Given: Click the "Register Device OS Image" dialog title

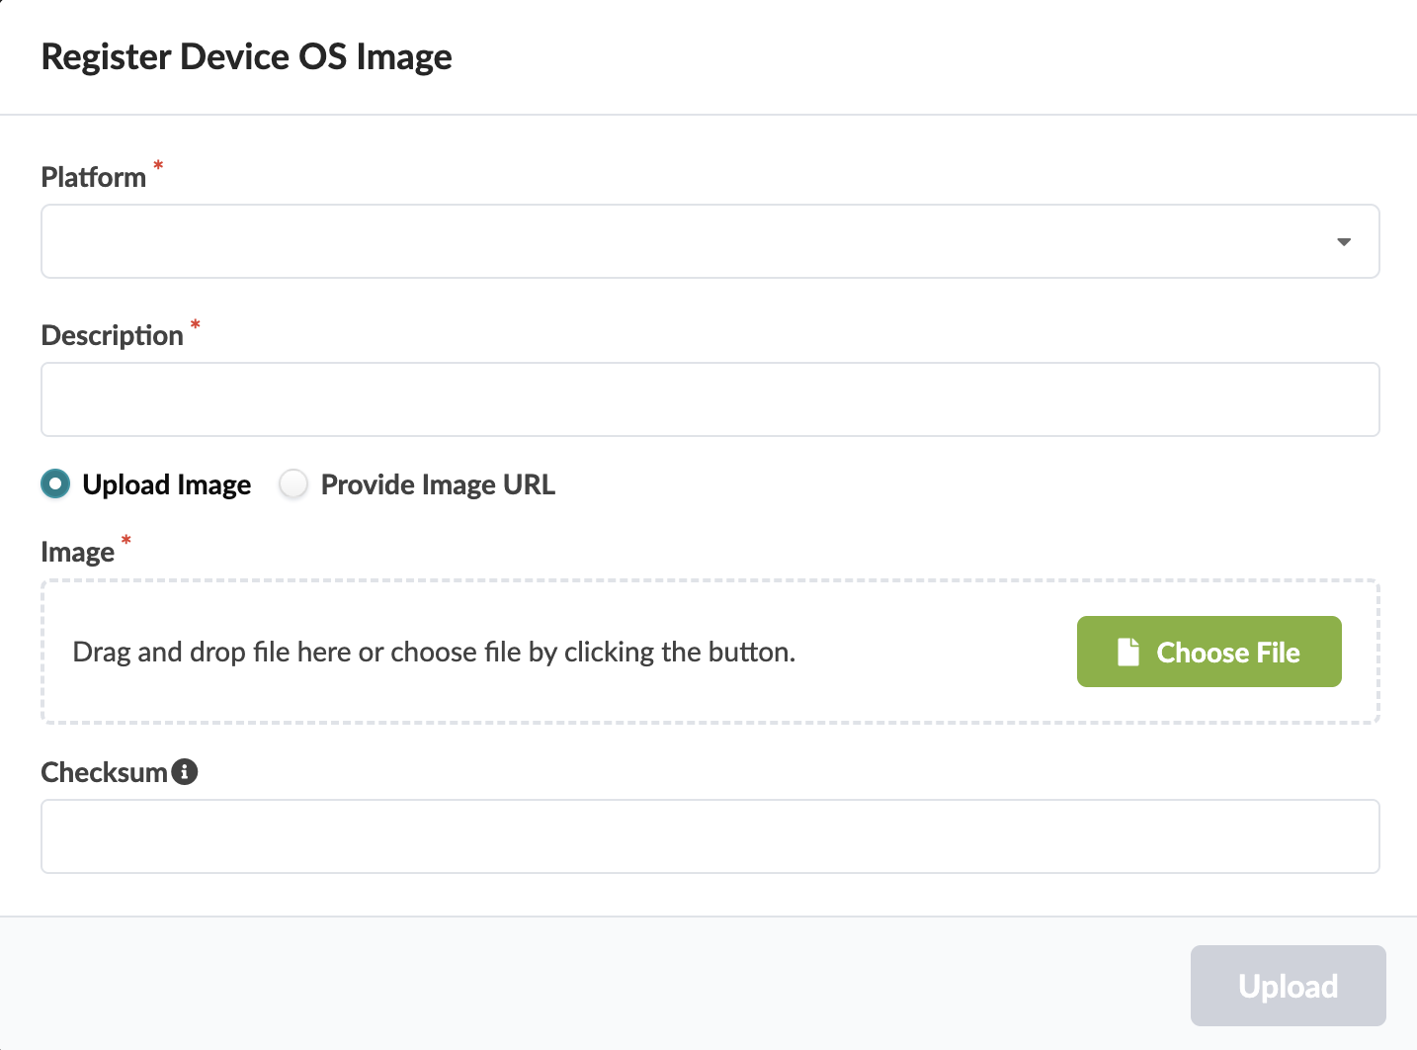Looking at the screenshot, I should pyautogui.click(x=247, y=57).
